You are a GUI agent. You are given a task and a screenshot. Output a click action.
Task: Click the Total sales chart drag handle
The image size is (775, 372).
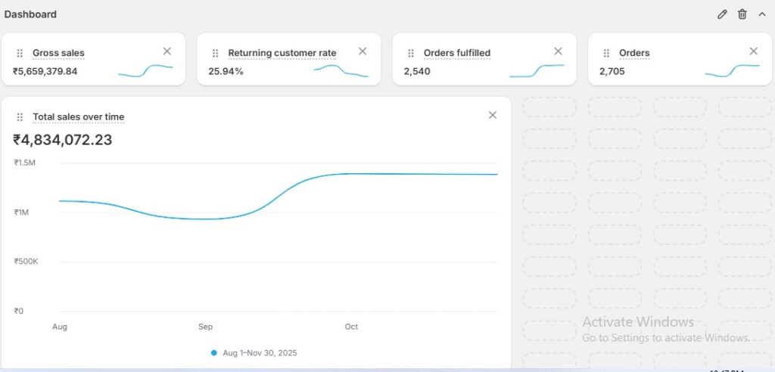(x=20, y=117)
